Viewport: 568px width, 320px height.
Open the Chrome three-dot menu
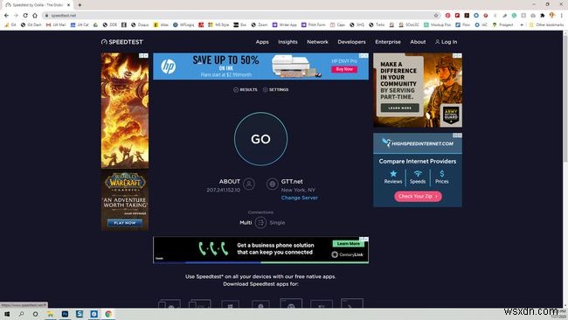[562, 15]
